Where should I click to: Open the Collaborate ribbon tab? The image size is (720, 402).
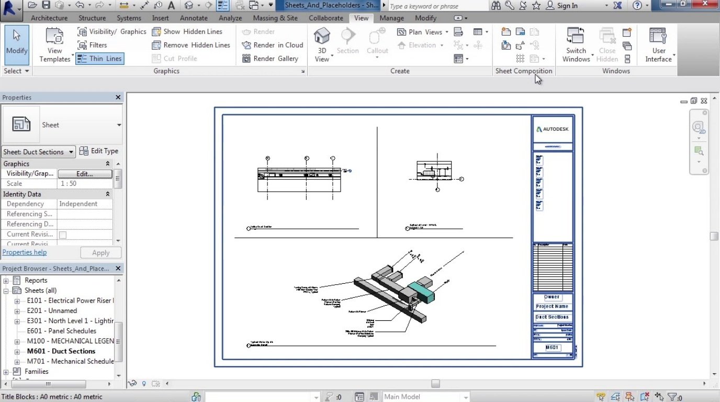click(x=326, y=18)
